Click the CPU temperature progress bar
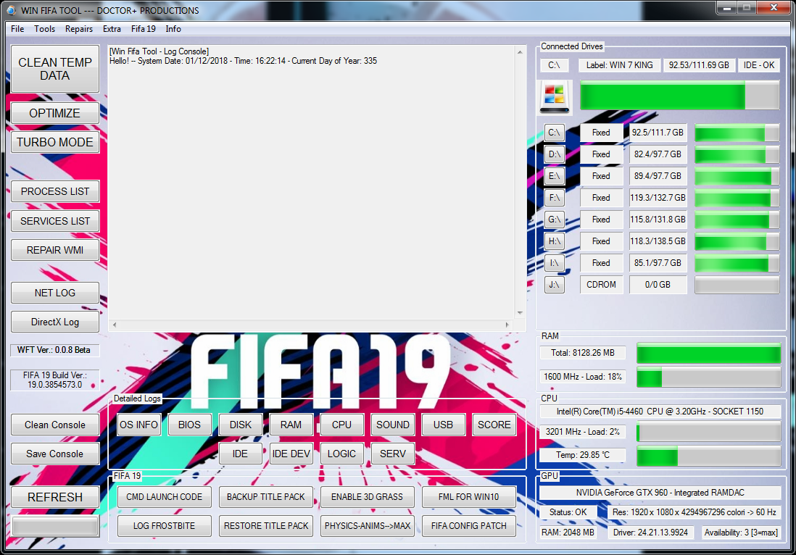Image resolution: width=796 pixels, height=555 pixels. tap(709, 455)
